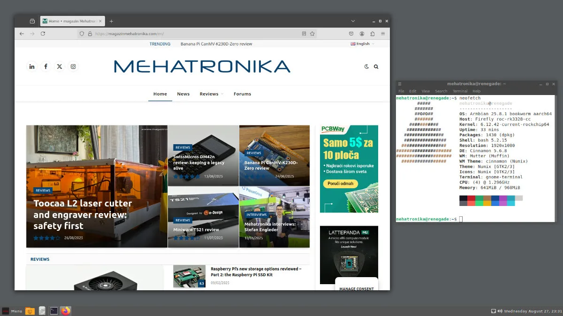The image size is (563, 316).
Task: Open the terminal View menu
Action: pos(426,91)
